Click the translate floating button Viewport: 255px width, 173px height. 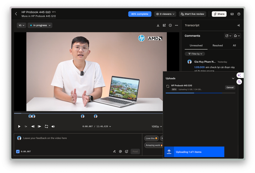point(239,82)
